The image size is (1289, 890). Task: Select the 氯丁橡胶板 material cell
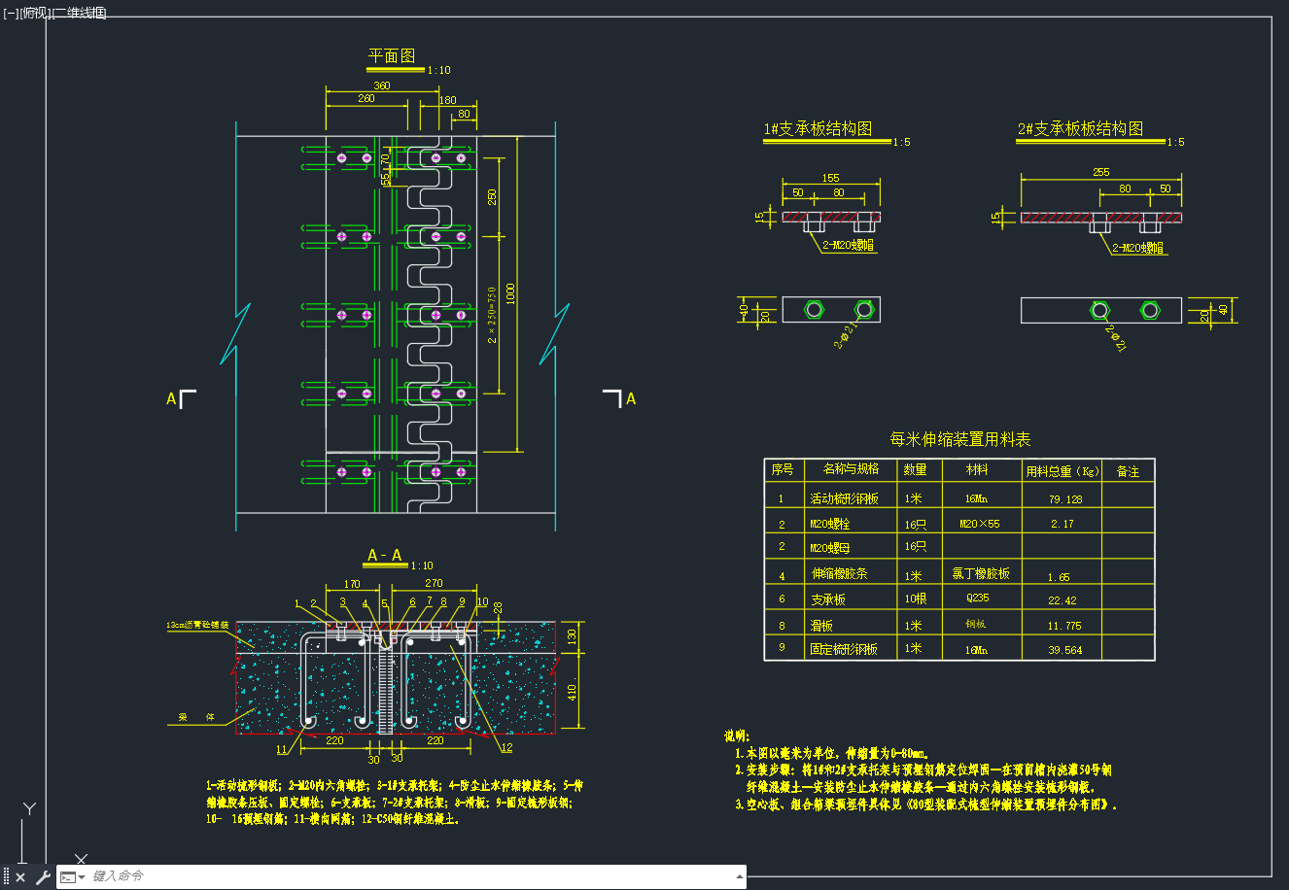tap(981, 573)
